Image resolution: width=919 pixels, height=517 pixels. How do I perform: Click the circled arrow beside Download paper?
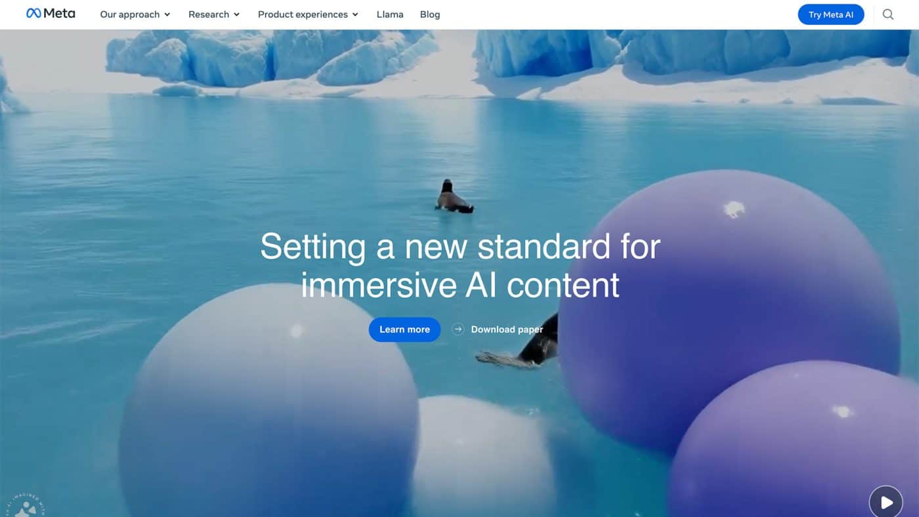click(458, 329)
